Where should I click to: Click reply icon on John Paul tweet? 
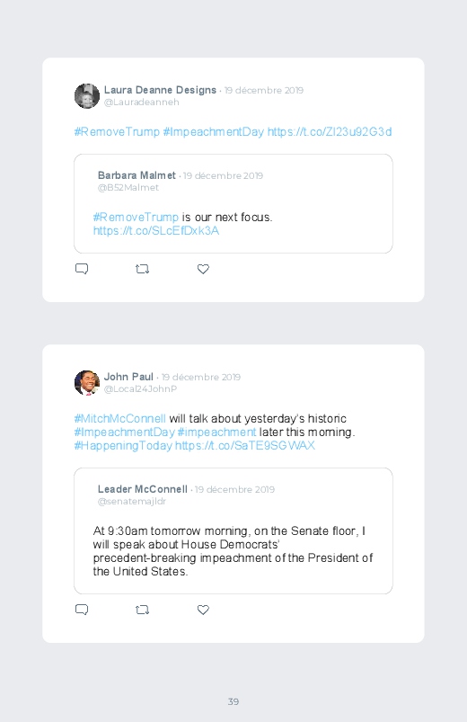pos(82,610)
